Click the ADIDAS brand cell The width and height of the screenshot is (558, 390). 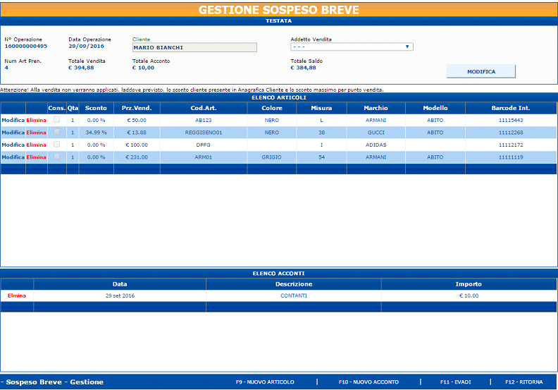[376, 145]
